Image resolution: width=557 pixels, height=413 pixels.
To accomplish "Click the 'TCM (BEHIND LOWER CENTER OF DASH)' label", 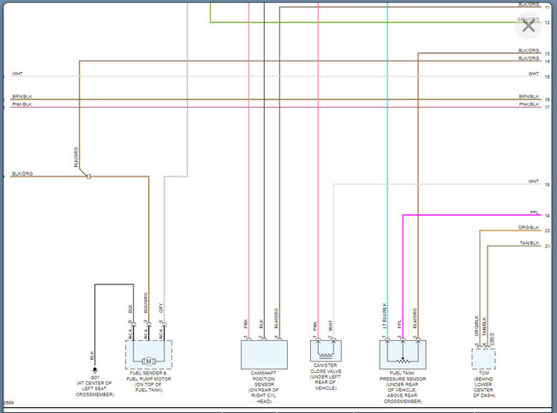I will [483, 384].
